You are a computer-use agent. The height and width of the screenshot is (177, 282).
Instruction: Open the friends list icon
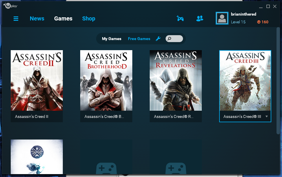(200, 18)
